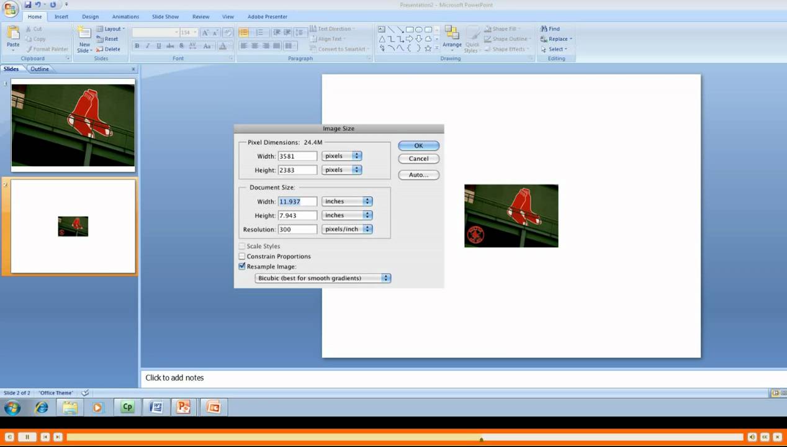The image size is (787, 447).
Task: Select slide 2 thumbnail in Slides pane
Action: click(x=73, y=226)
